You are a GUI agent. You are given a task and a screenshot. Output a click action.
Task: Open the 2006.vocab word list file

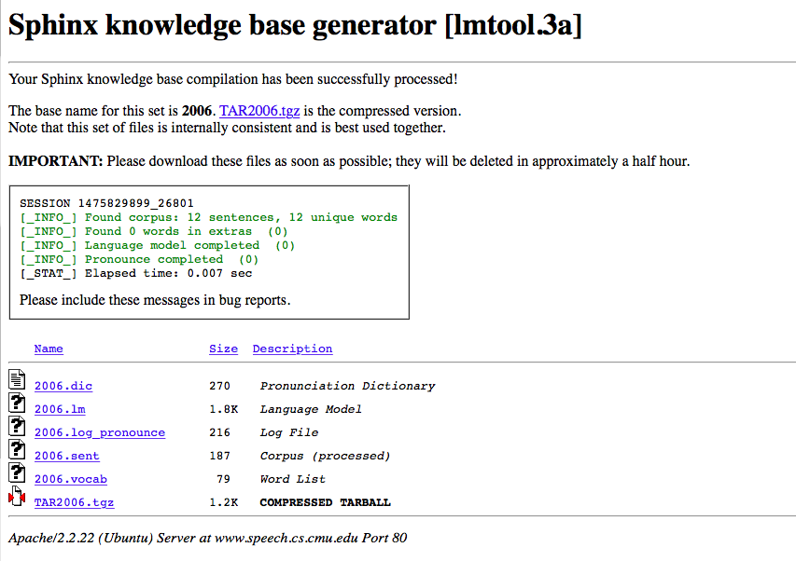[x=71, y=479]
